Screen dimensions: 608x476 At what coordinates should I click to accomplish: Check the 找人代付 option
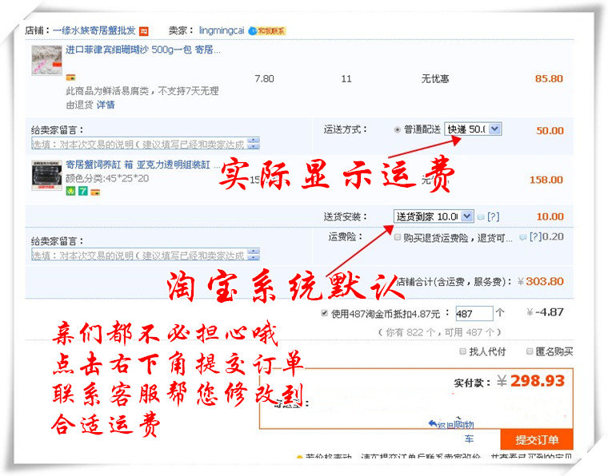[462, 351]
